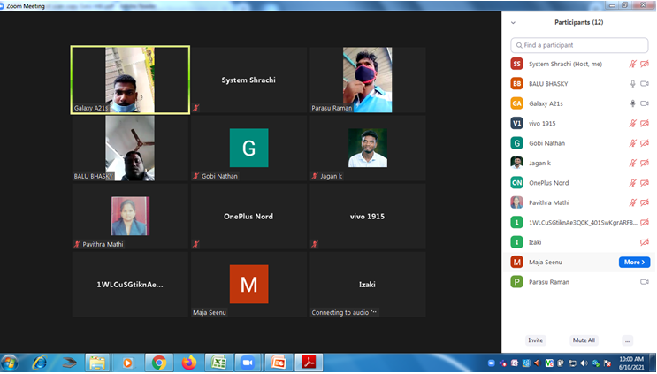Click Gobi Nathan's G avatar in participants list
The width and height of the screenshot is (657, 374).
pyautogui.click(x=516, y=143)
